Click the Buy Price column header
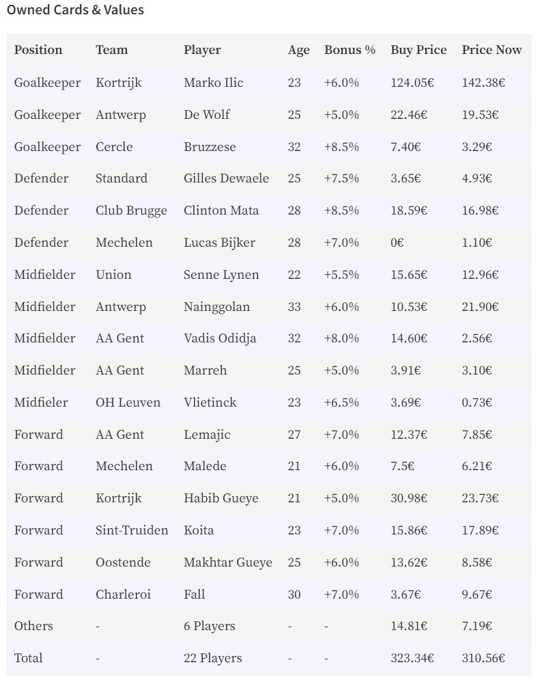This screenshot has height=680, width=538. click(x=419, y=50)
